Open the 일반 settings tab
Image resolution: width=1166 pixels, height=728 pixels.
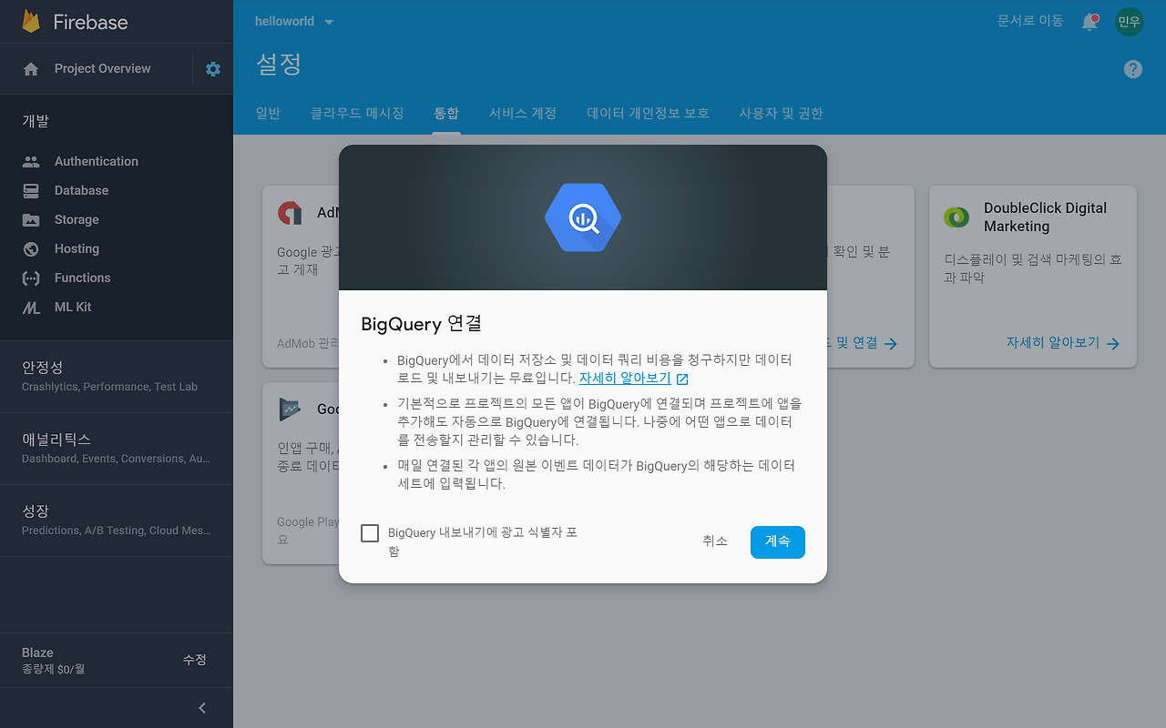pos(268,113)
